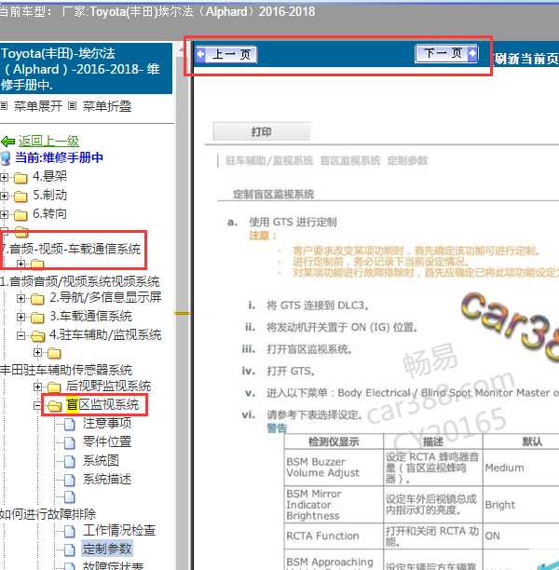Click document icon beside 零件位置
Screen dimensions: 559x570
[70, 442]
